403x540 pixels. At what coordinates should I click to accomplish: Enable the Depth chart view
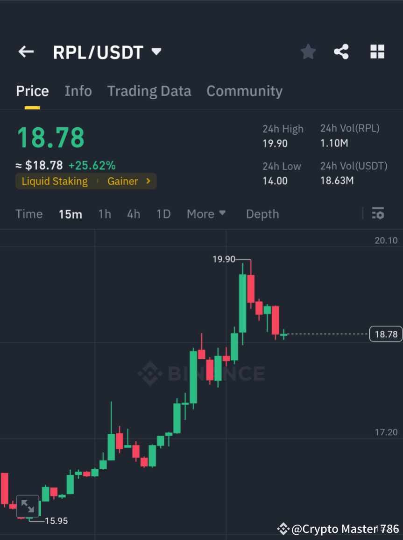point(262,213)
